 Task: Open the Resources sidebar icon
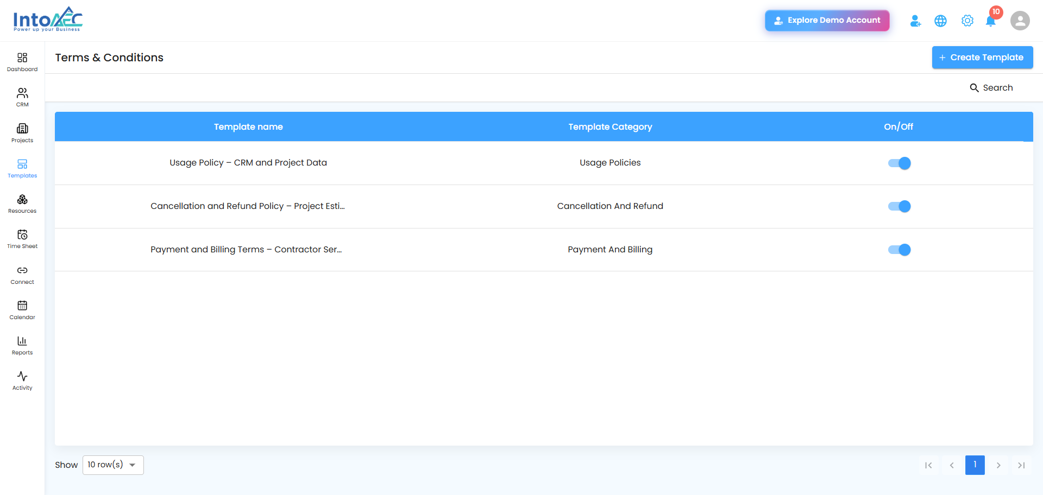(x=22, y=199)
